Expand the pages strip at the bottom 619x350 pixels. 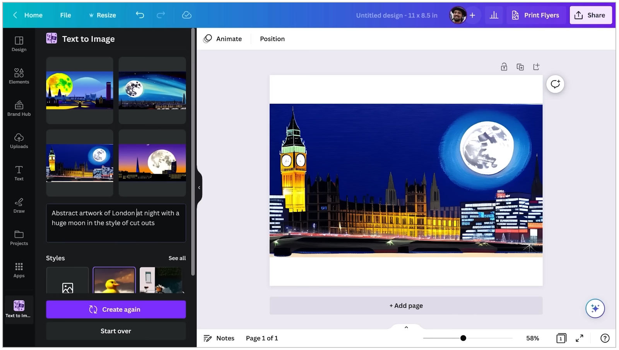(x=406, y=327)
